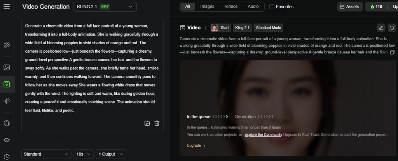Save the prompt with the floppy disk icon
398x161 pixels.
pyautogui.click(x=147, y=123)
